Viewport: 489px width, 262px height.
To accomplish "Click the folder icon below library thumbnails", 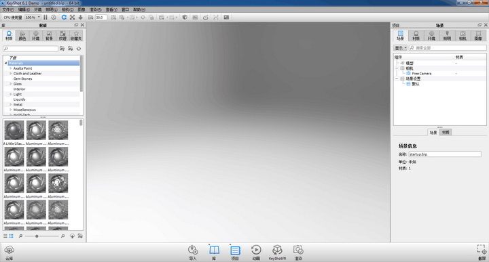I will coord(80,236).
